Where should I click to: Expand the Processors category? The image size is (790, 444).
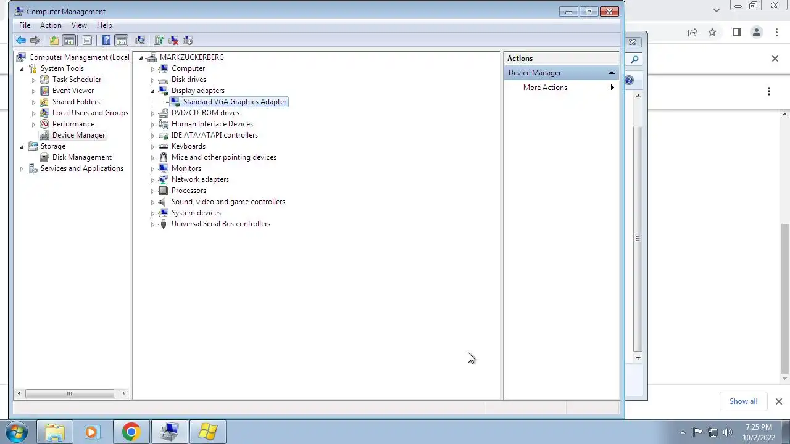coord(152,191)
